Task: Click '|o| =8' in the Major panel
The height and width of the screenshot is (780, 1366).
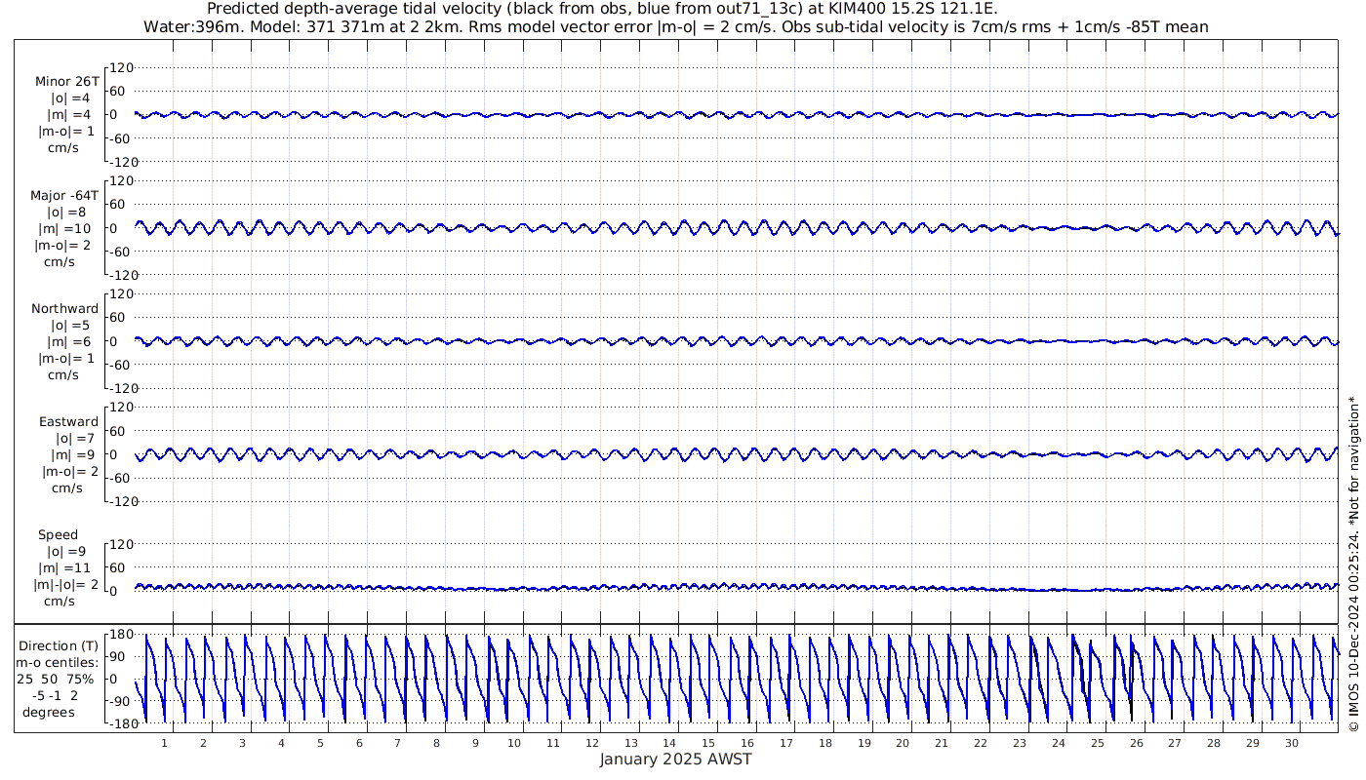Action: pos(66,212)
